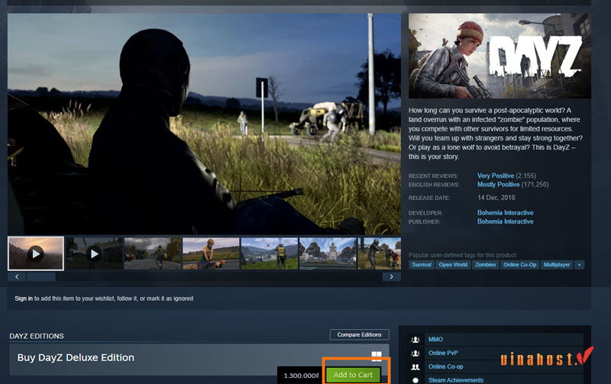Click the DAYZ EDITIONS heading

[x=37, y=336]
